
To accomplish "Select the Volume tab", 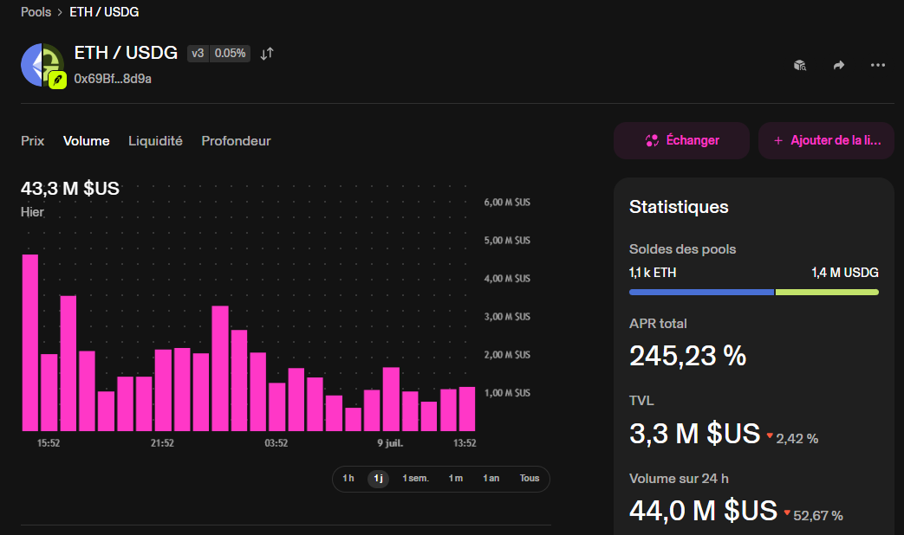I will point(86,141).
